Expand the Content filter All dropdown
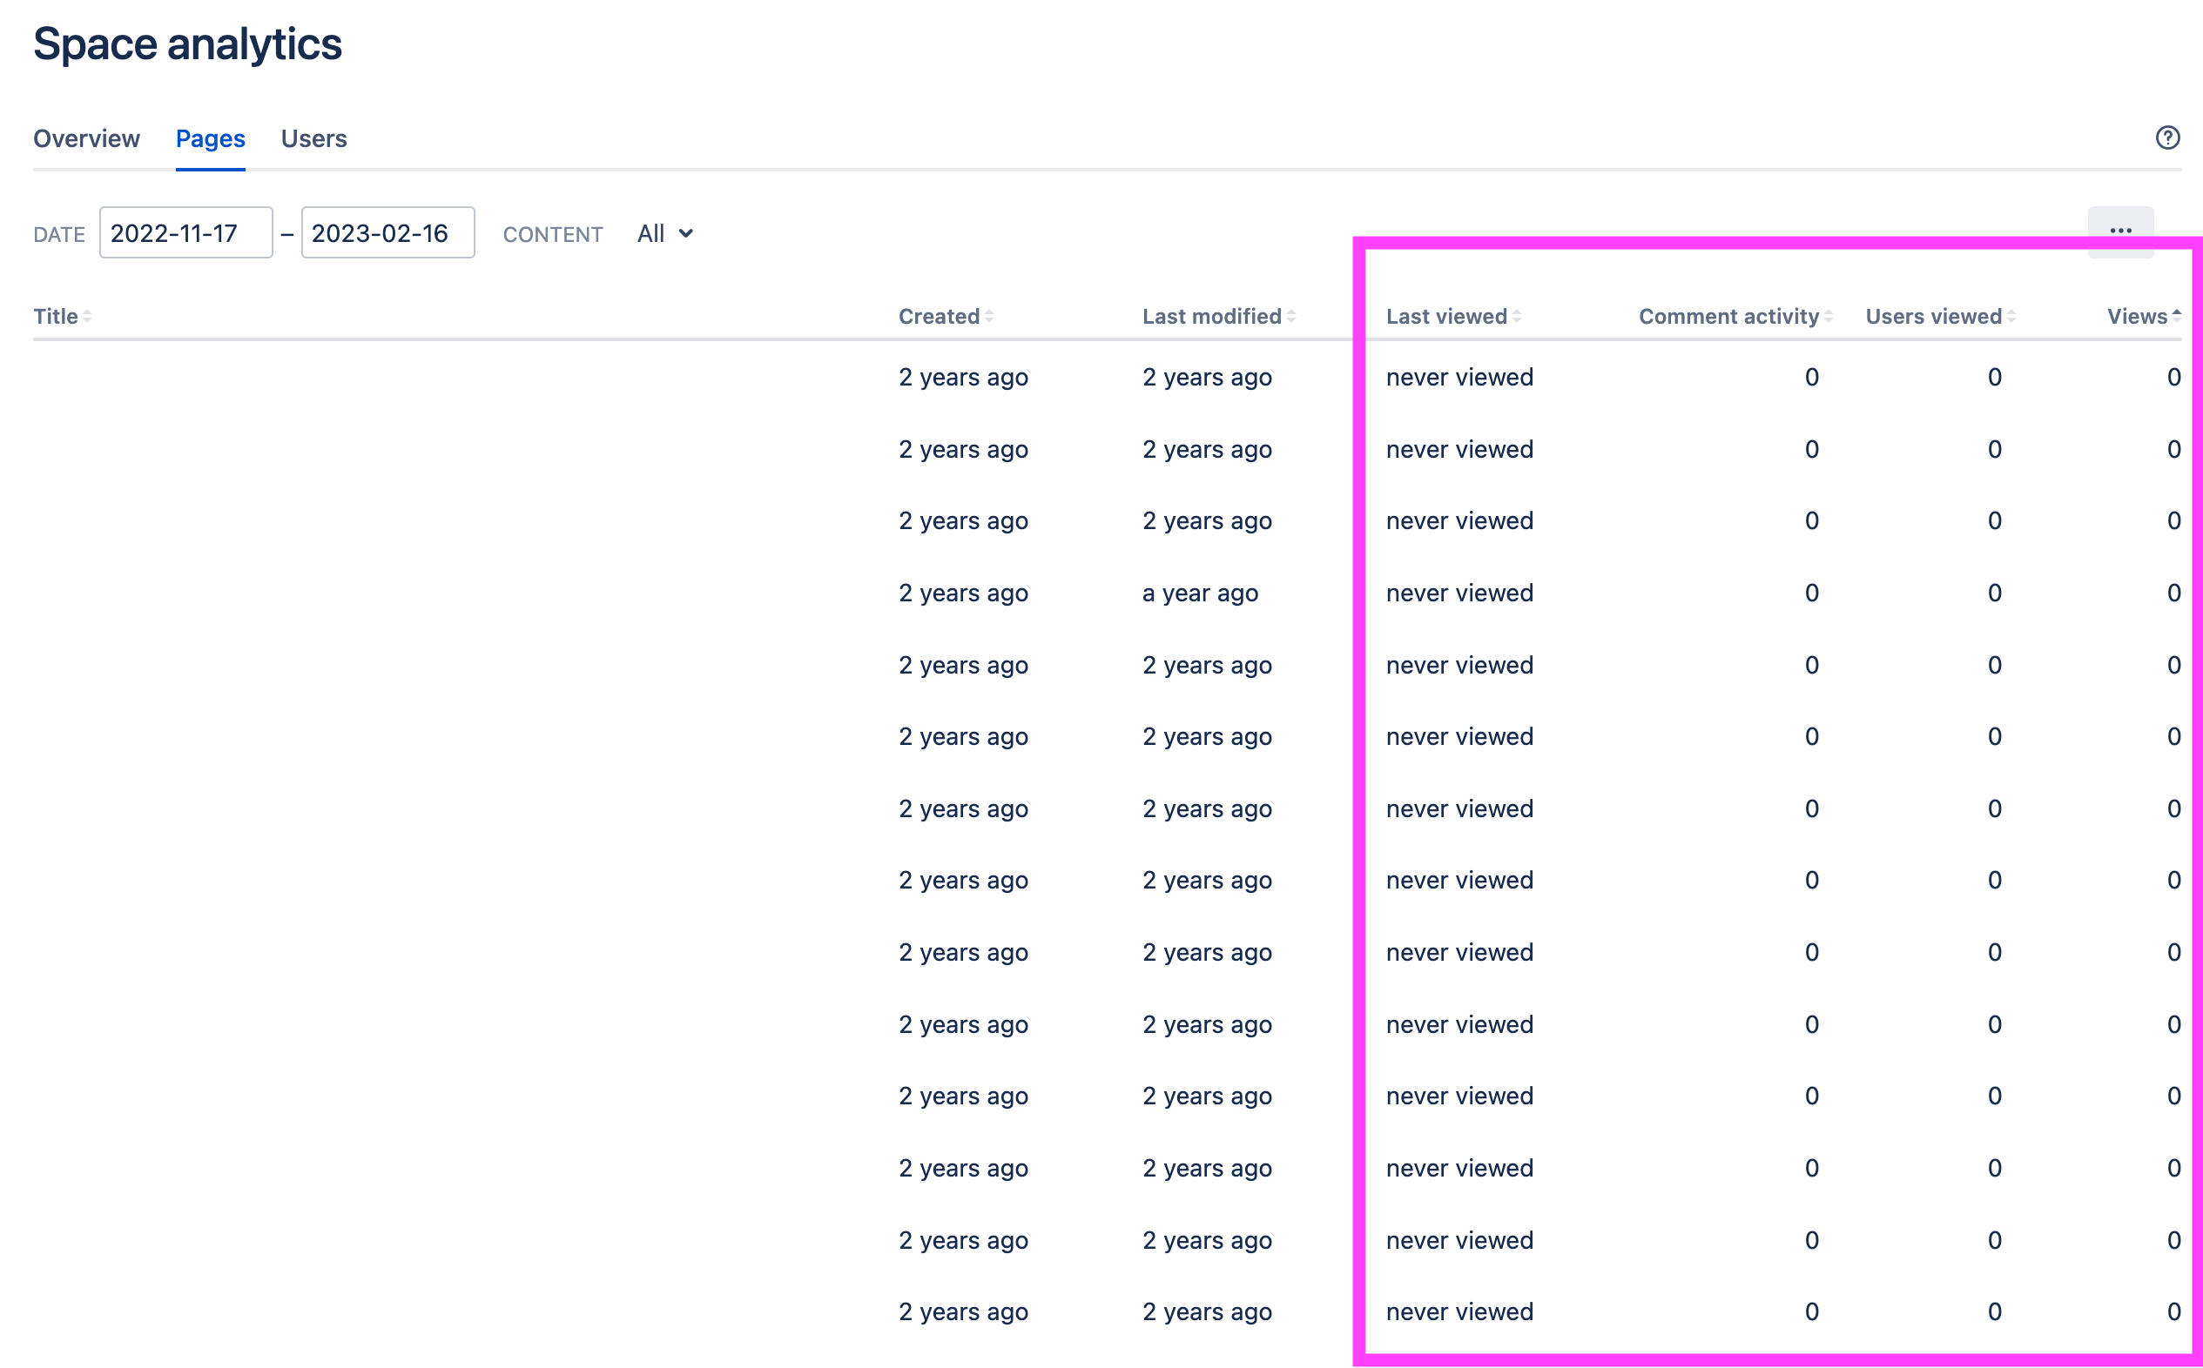The image size is (2203, 1368). click(x=665, y=233)
